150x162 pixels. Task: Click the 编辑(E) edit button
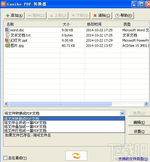click(x=139, y=122)
